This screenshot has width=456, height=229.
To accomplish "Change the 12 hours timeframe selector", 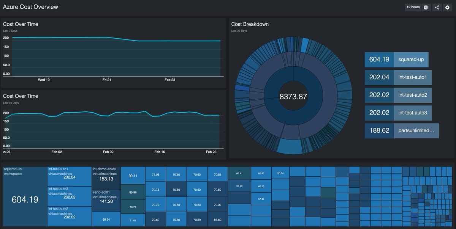I will click(413, 7).
